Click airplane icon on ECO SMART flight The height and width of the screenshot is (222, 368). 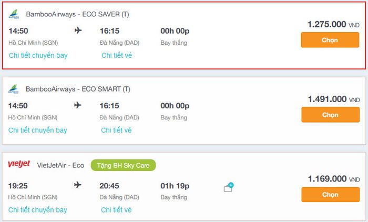pos(78,105)
